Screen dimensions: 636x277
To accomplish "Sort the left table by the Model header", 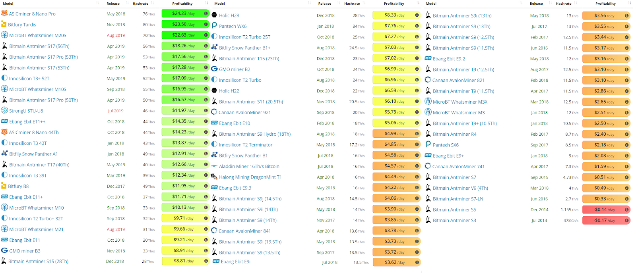I will tap(8, 4).
